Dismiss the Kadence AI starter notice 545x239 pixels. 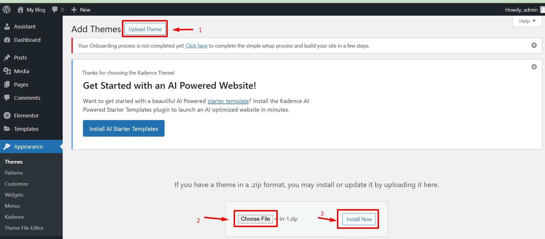(x=534, y=67)
